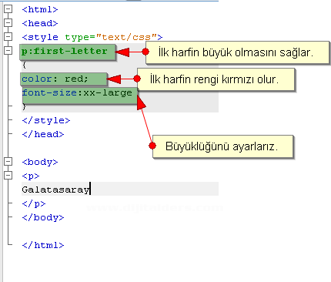Click the </p> closing tag

[34, 204]
